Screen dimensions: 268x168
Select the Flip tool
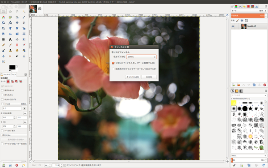pos(17,34)
